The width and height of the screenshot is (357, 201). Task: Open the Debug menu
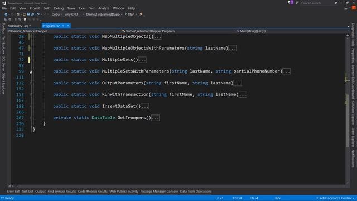point(59,8)
